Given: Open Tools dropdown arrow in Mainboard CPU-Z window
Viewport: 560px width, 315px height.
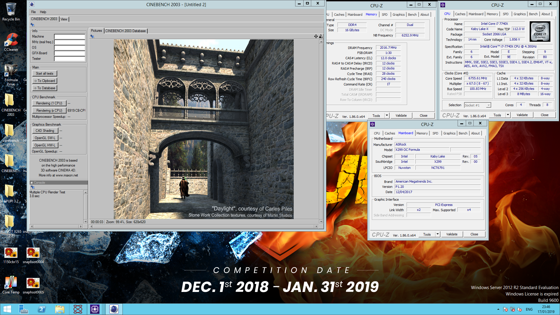Looking at the screenshot, I should tap(438, 234).
